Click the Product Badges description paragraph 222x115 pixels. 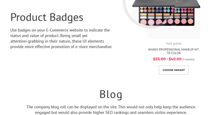[61, 38]
